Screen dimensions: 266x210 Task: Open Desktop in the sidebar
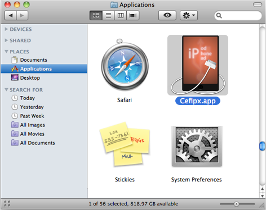pyautogui.click(x=44, y=78)
